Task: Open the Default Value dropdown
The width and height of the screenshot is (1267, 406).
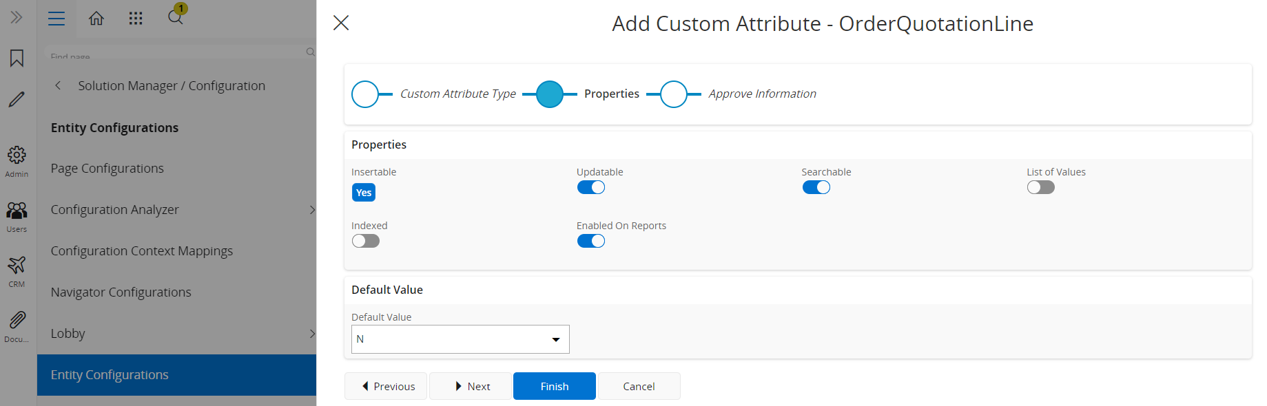Action: [x=460, y=339]
